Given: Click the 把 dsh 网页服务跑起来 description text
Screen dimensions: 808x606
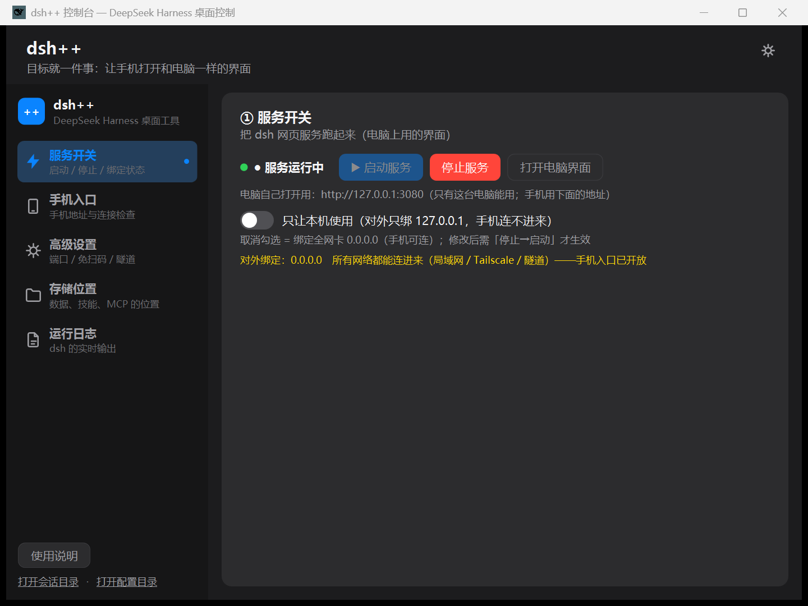Looking at the screenshot, I should click(x=345, y=135).
